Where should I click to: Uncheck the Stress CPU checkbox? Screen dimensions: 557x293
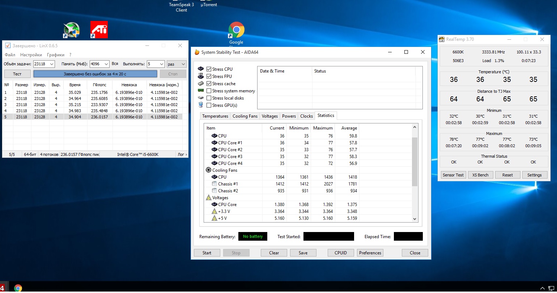tap(209, 69)
